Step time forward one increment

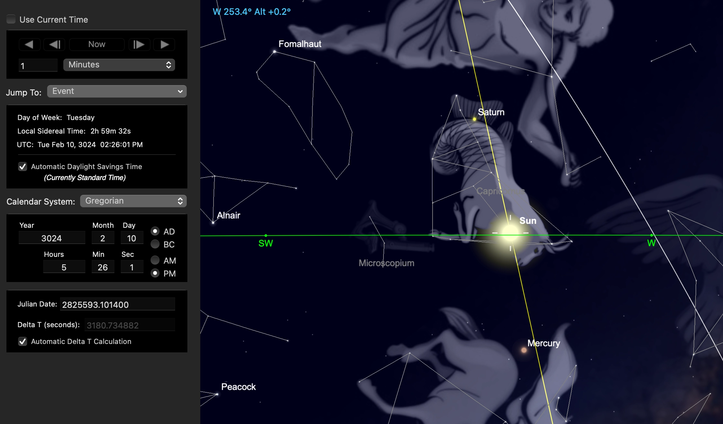pyautogui.click(x=139, y=45)
